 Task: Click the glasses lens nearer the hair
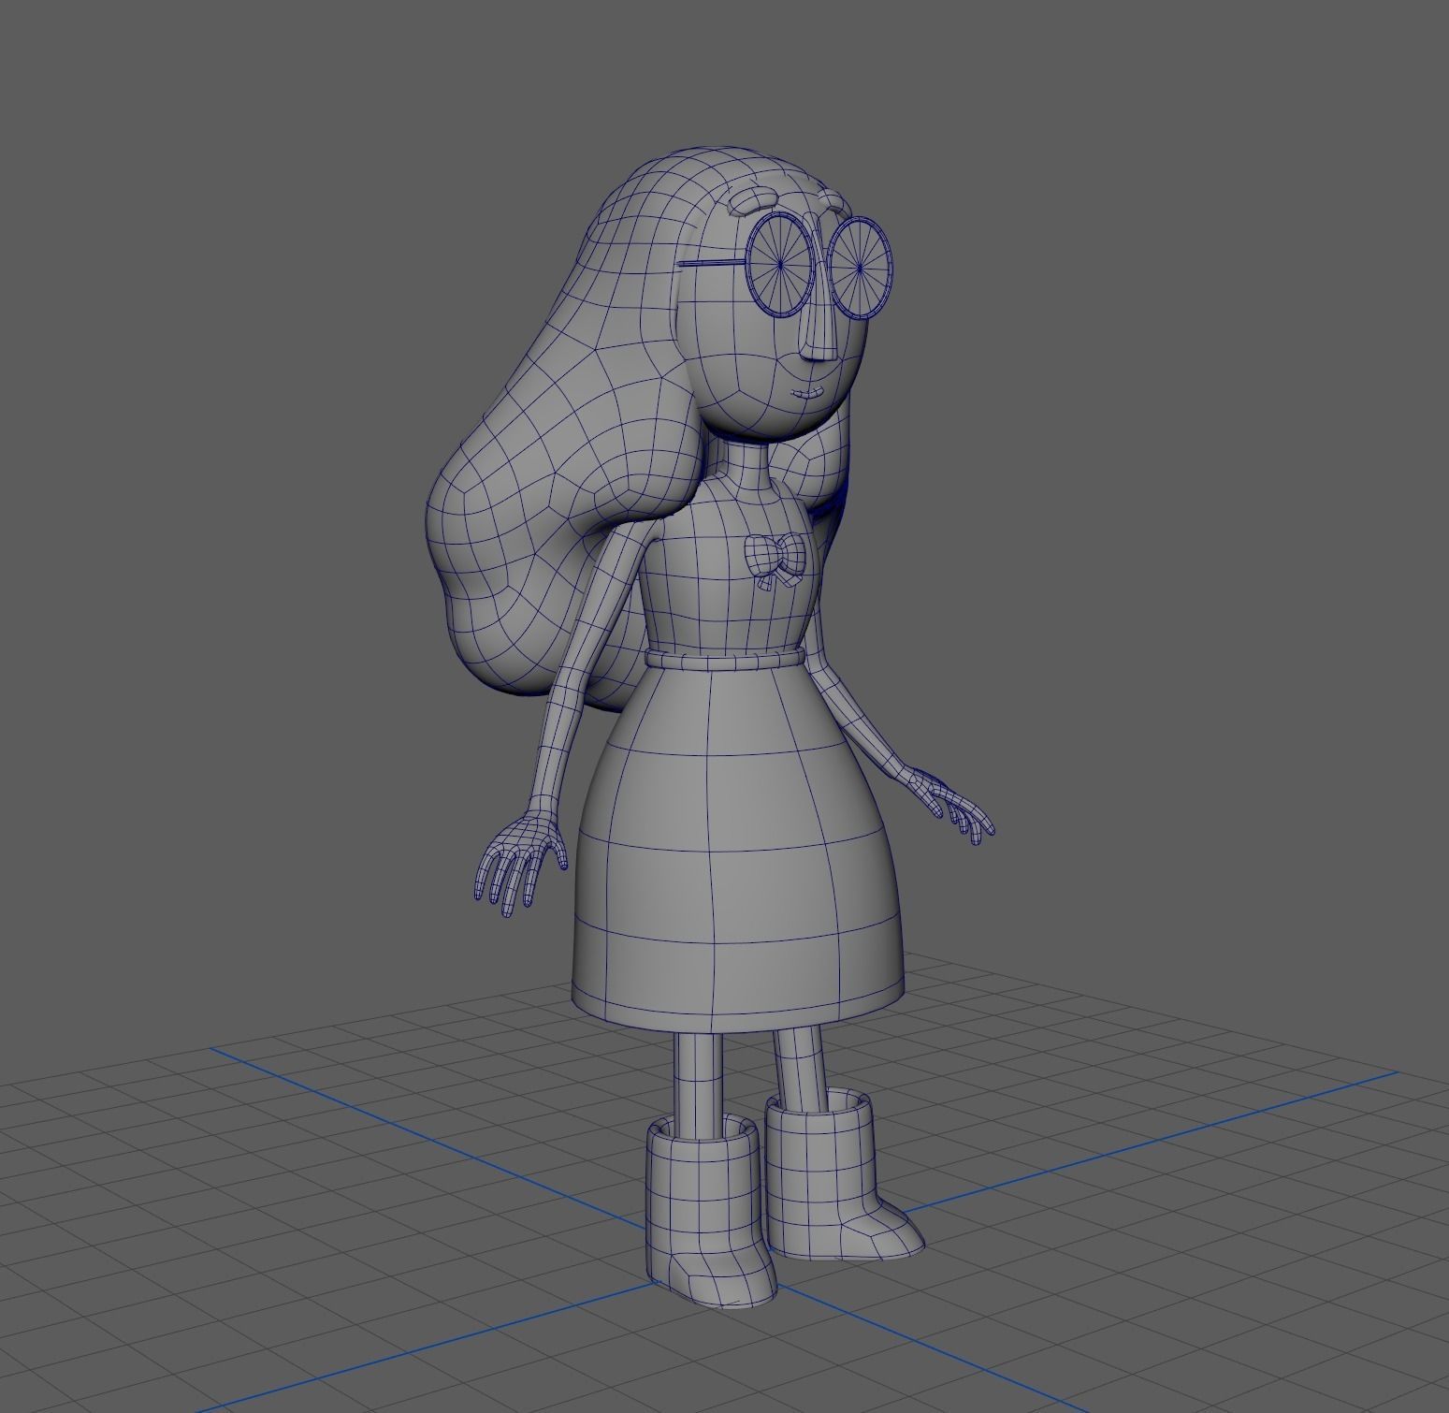coord(780,265)
